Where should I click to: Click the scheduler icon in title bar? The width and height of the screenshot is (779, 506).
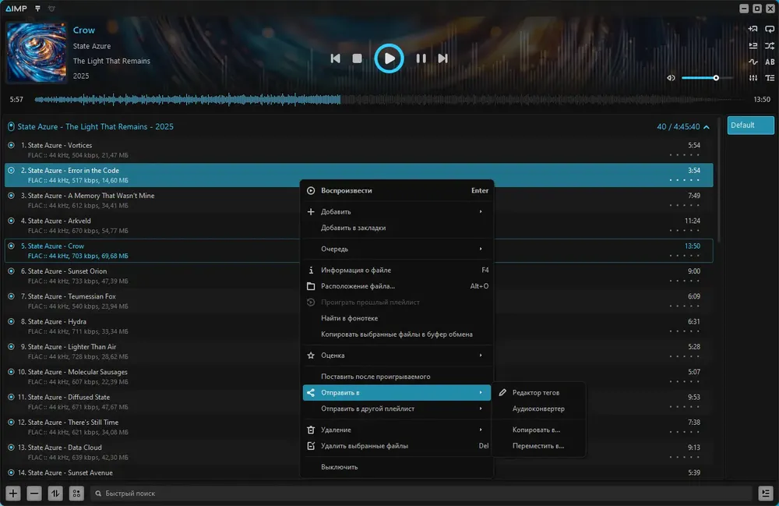pos(51,9)
